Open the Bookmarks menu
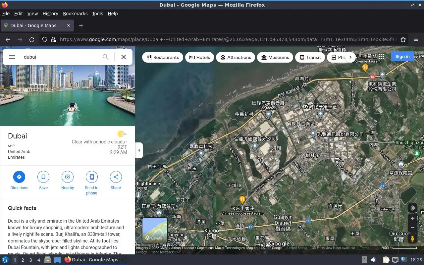Screen dimensions: 424x265 [x=75, y=14]
